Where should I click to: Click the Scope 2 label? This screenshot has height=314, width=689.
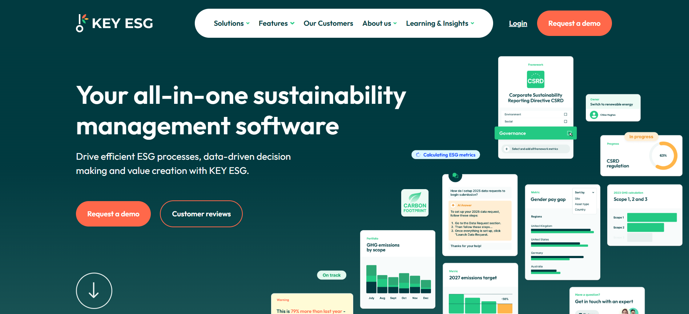619,228
